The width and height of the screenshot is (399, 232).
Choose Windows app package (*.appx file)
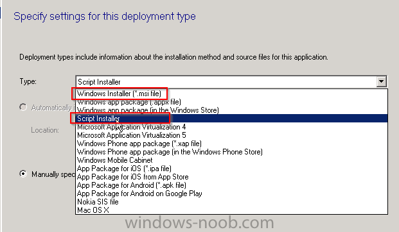(x=232, y=102)
